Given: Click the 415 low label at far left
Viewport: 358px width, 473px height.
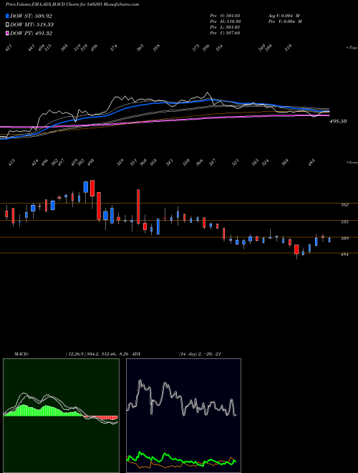Looking at the screenshot, I should [11, 162].
